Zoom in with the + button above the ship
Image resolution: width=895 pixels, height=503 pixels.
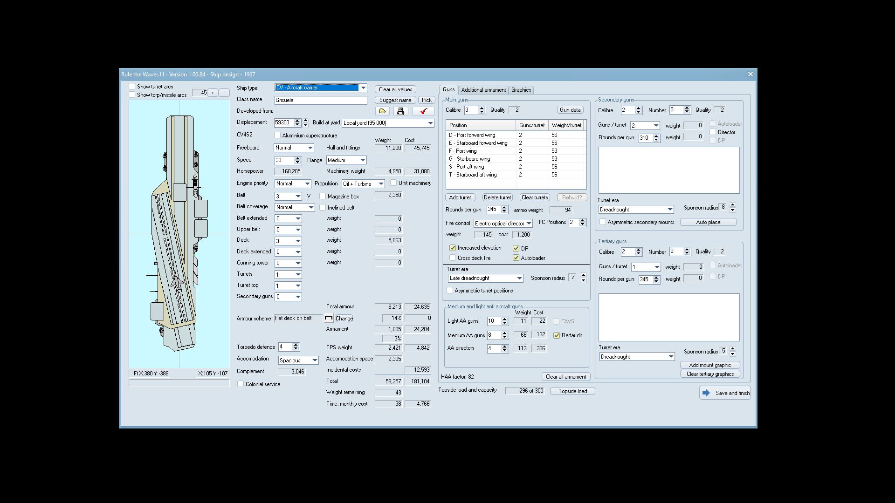213,93
